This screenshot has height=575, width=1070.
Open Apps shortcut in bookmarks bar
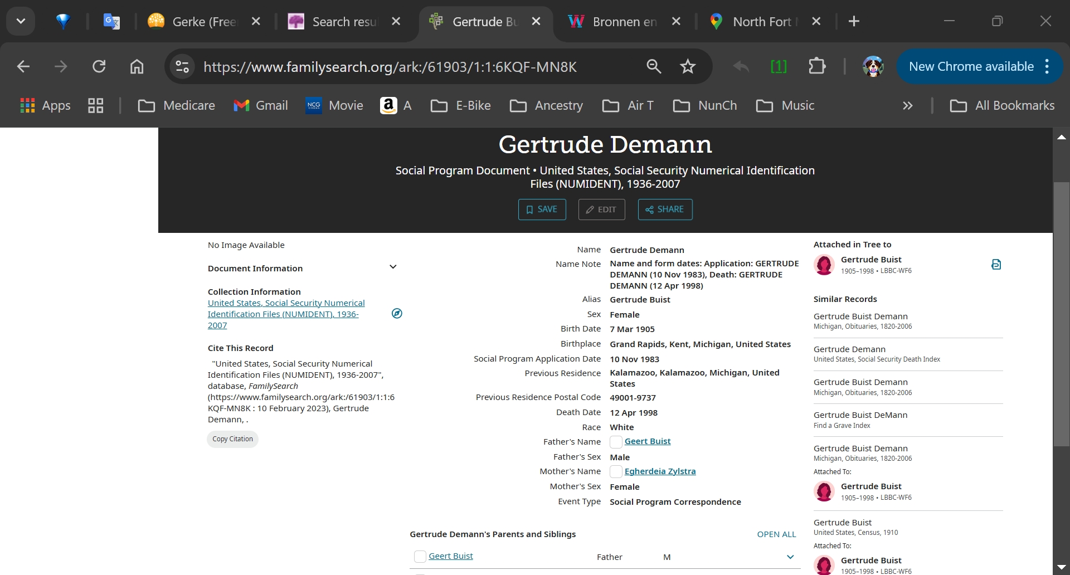point(45,105)
